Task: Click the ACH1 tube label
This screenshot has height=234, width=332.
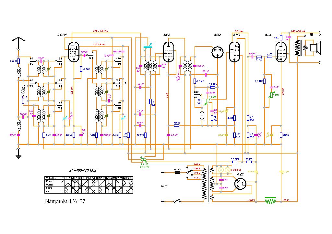Action: [62, 35]
